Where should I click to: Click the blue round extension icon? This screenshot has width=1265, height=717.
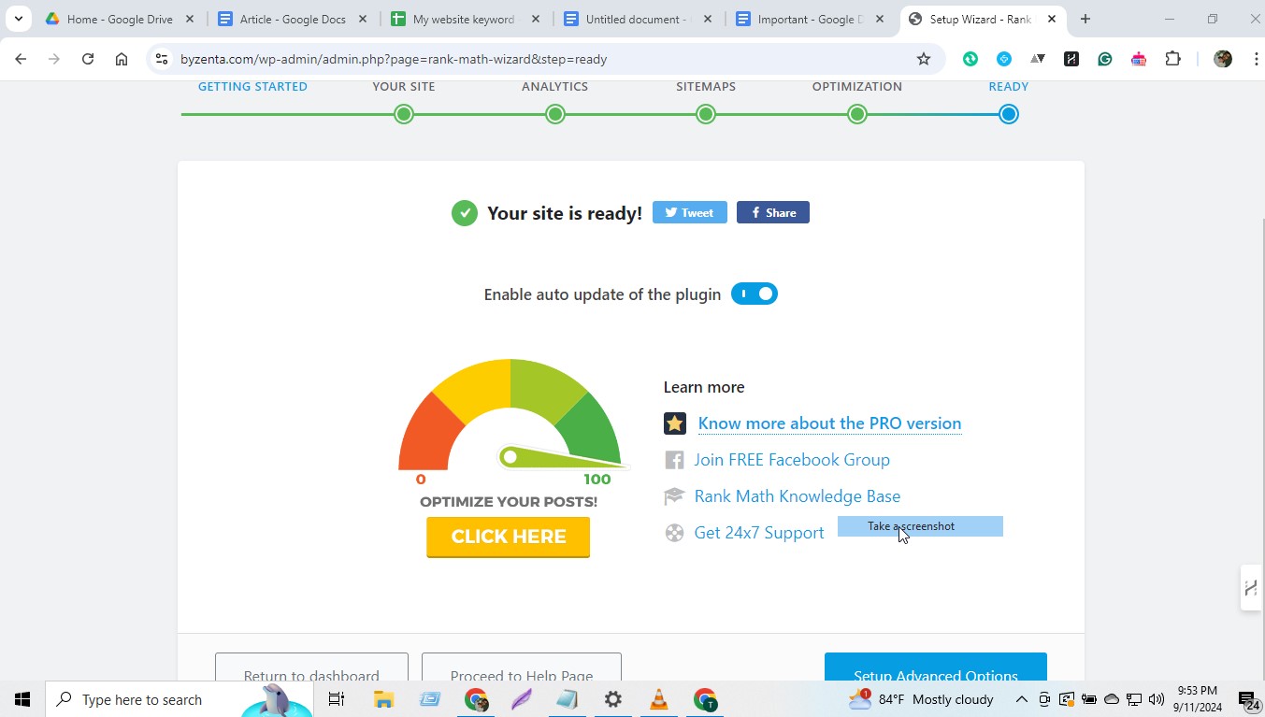pyautogui.click(x=1004, y=59)
